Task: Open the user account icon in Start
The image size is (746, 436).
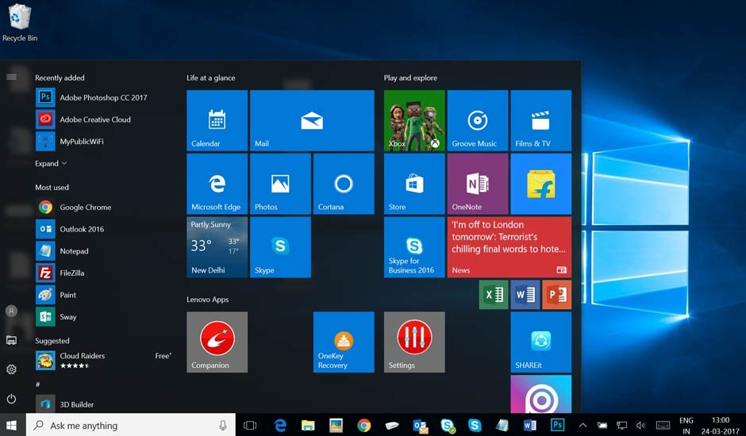Action: [x=11, y=311]
